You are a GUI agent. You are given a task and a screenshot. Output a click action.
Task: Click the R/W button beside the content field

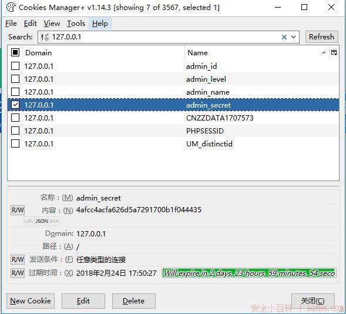pyautogui.click(x=18, y=210)
